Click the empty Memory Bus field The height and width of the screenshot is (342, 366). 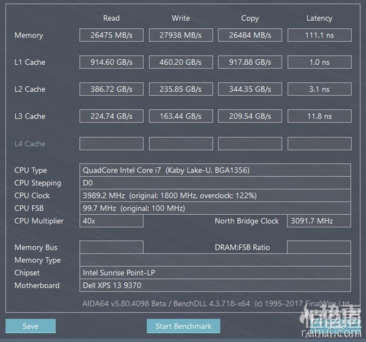(x=111, y=247)
